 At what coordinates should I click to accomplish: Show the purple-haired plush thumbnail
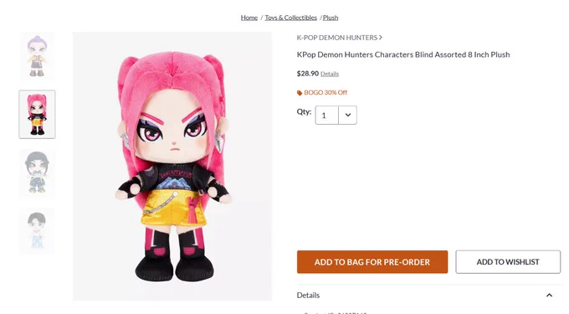37,56
